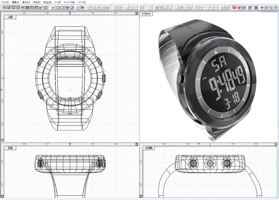The width and height of the screenshot is (279, 200).
Task: Select the polyline drawing tool
Action: [x=53, y=8]
